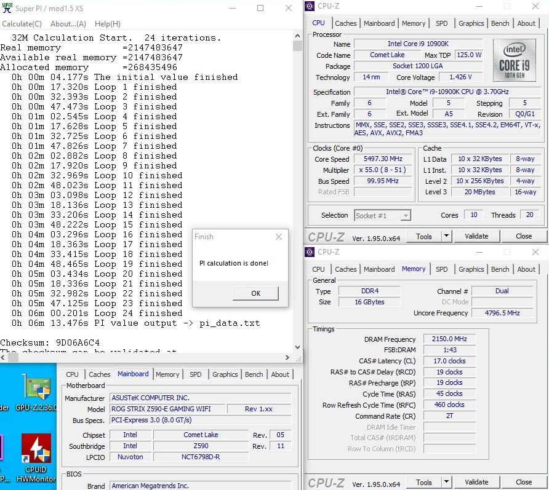Select CPU tab in lower CPU-Z Memory window

click(x=318, y=269)
